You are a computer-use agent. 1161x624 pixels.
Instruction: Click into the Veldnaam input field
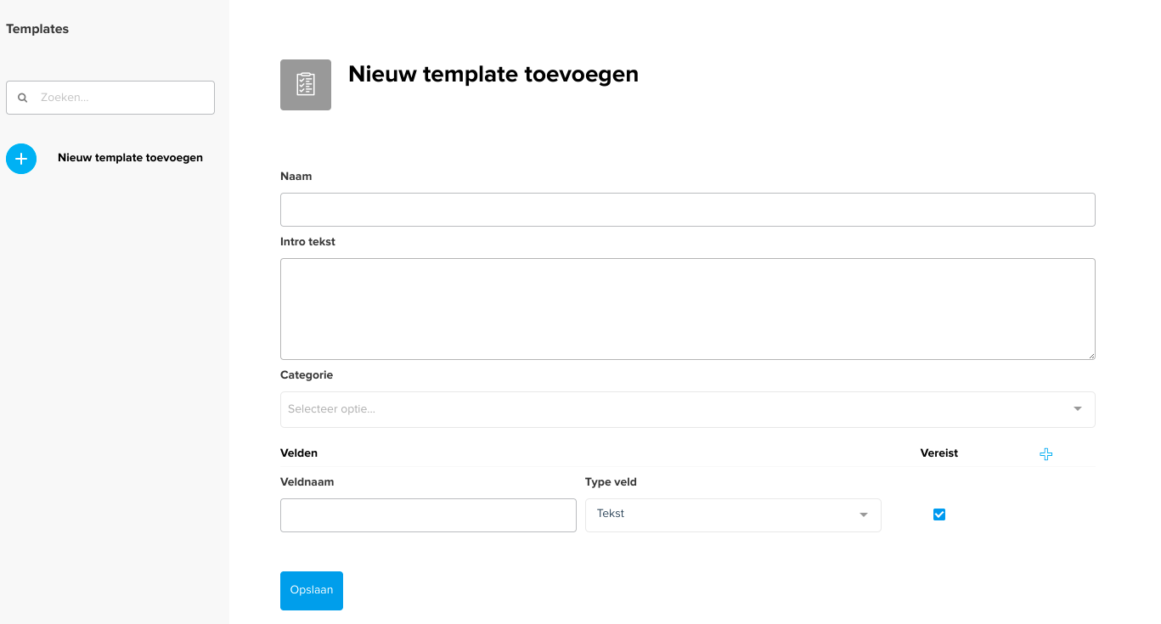[428, 515]
